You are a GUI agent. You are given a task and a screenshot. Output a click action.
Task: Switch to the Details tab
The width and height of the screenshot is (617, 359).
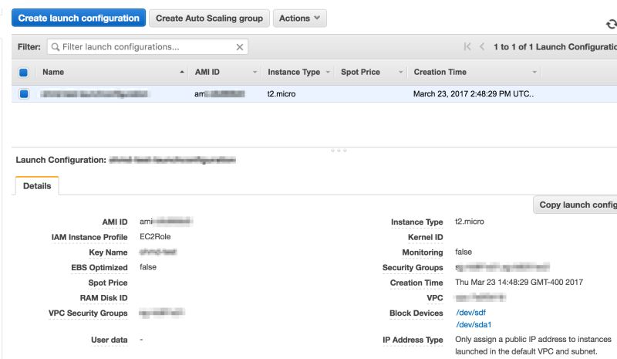click(37, 186)
